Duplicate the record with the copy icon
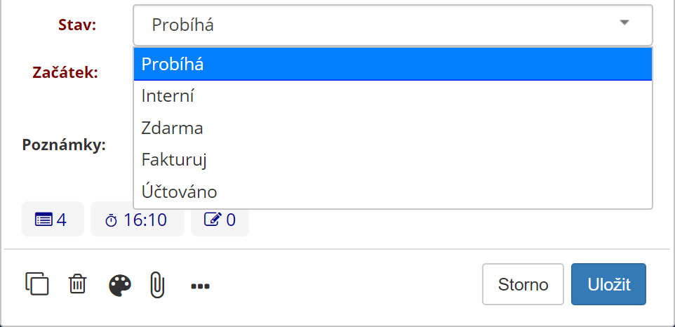675x327 pixels. pos(37,284)
